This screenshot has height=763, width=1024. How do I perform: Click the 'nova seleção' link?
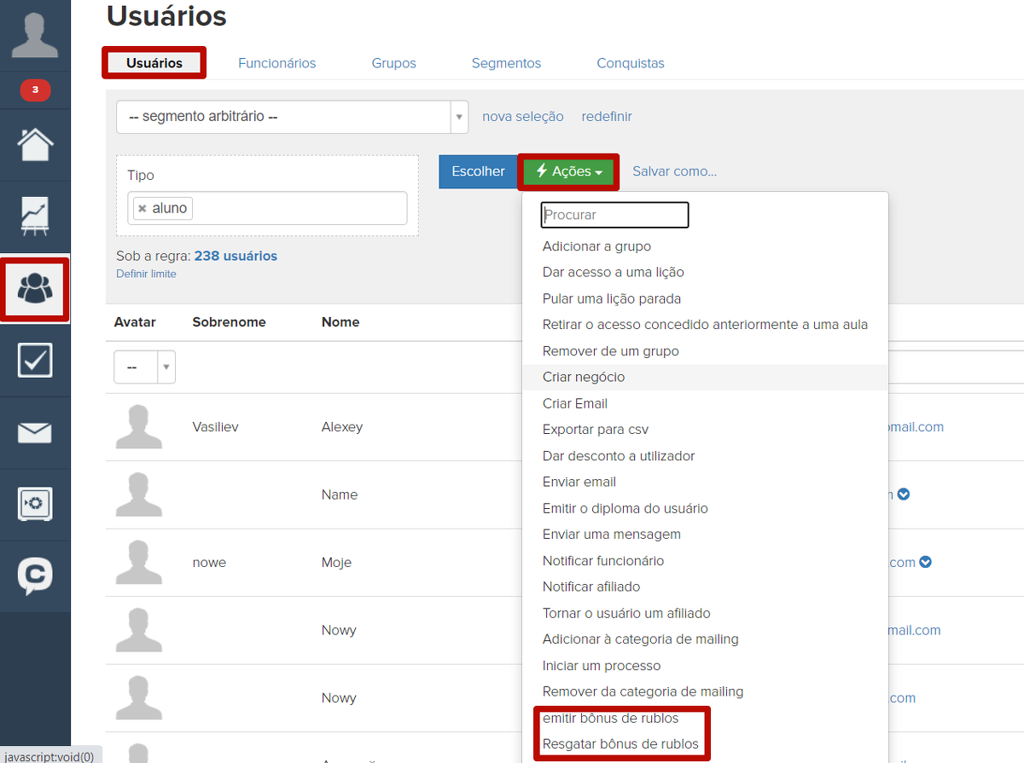(522, 117)
